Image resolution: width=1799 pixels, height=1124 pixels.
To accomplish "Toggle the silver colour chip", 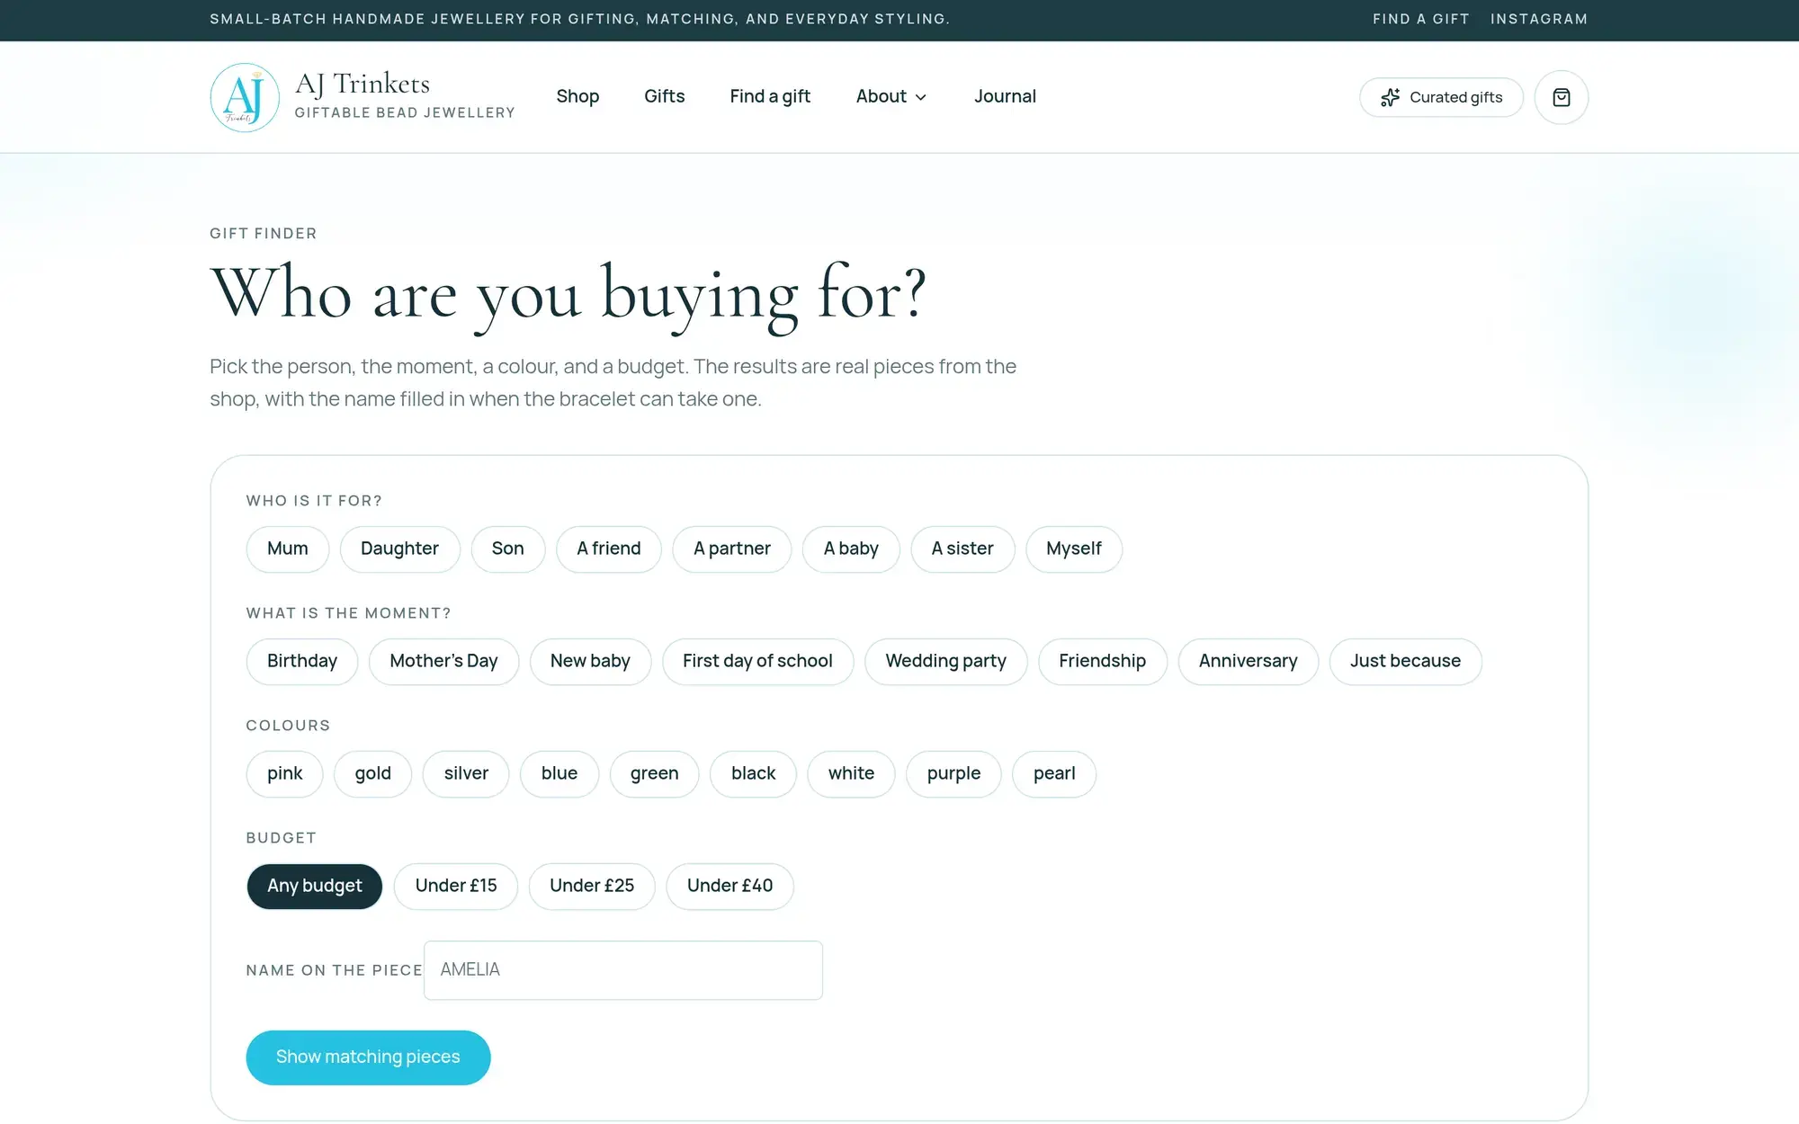I will (466, 773).
